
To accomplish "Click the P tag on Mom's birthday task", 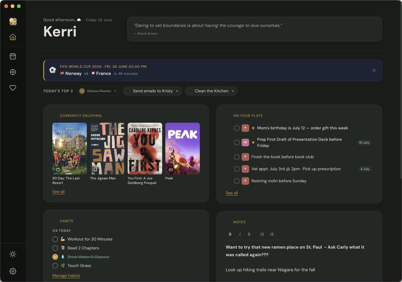I will point(245,128).
